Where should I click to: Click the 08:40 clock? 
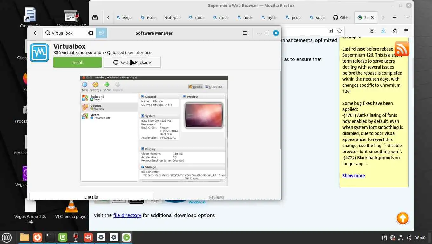click(x=420, y=238)
